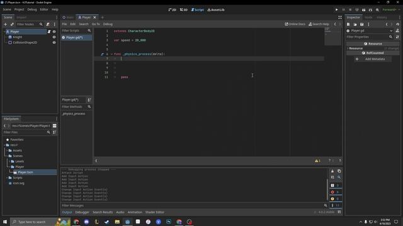Image resolution: width=403 pixels, height=226 pixels.
Task: Click the FileSystem sort files icon
Action: 55,132
